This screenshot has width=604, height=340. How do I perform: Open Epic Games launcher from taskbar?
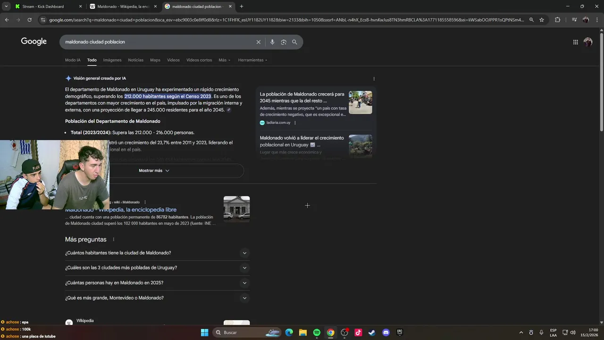click(x=400, y=332)
